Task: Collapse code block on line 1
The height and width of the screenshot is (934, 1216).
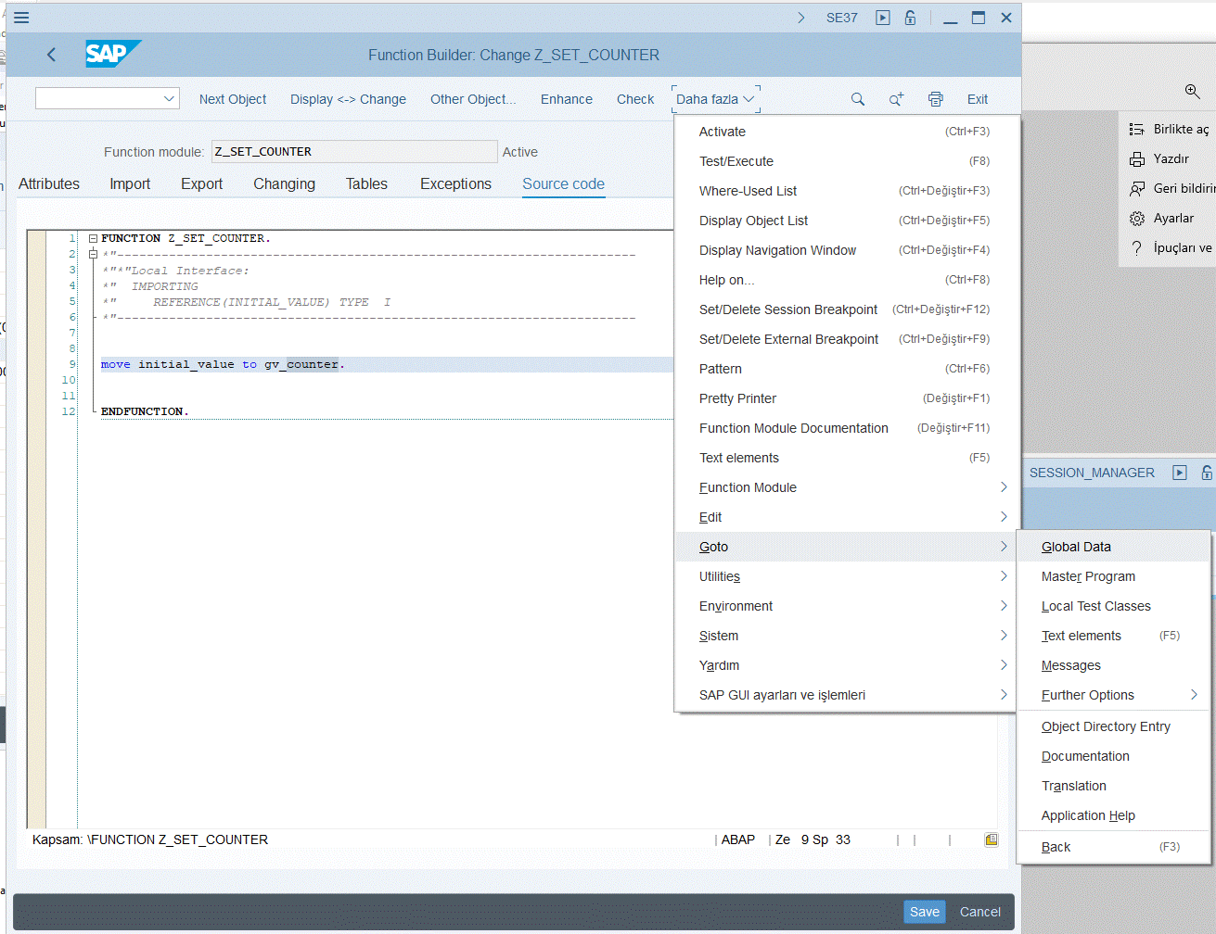Action: pos(93,238)
